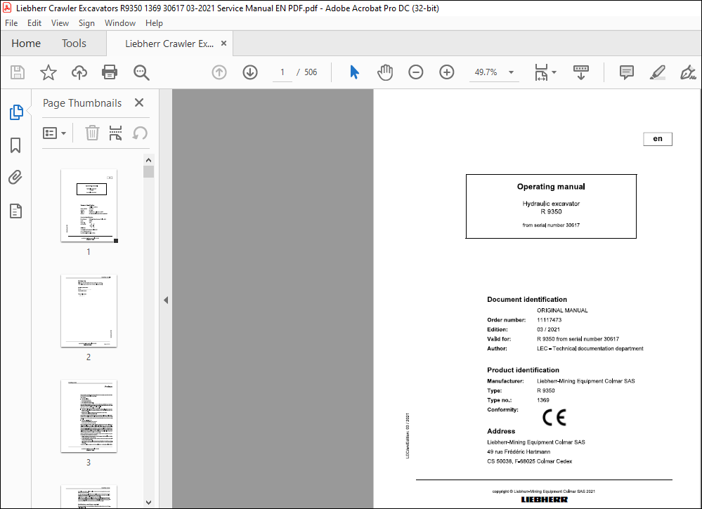Click the 'Document identification' heading

(527, 299)
